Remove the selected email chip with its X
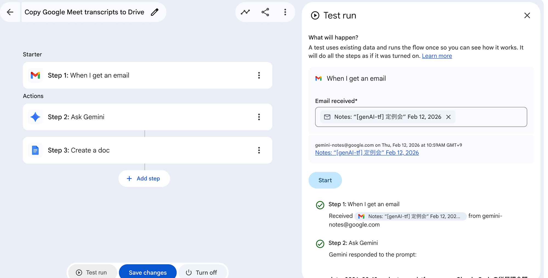 (448, 117)
